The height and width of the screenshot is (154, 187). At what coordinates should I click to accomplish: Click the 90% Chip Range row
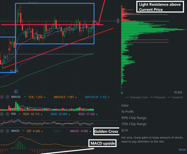click(134, 118)
